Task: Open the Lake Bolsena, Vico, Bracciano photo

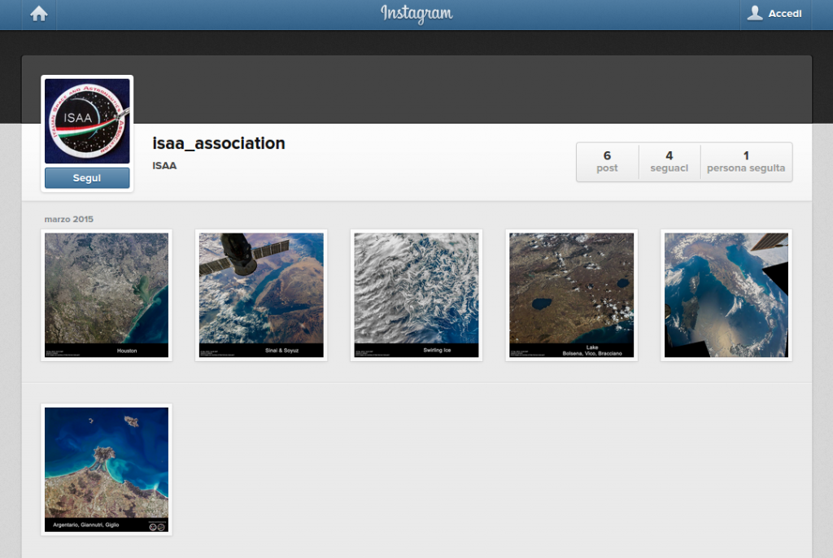Action: [571, 294]
